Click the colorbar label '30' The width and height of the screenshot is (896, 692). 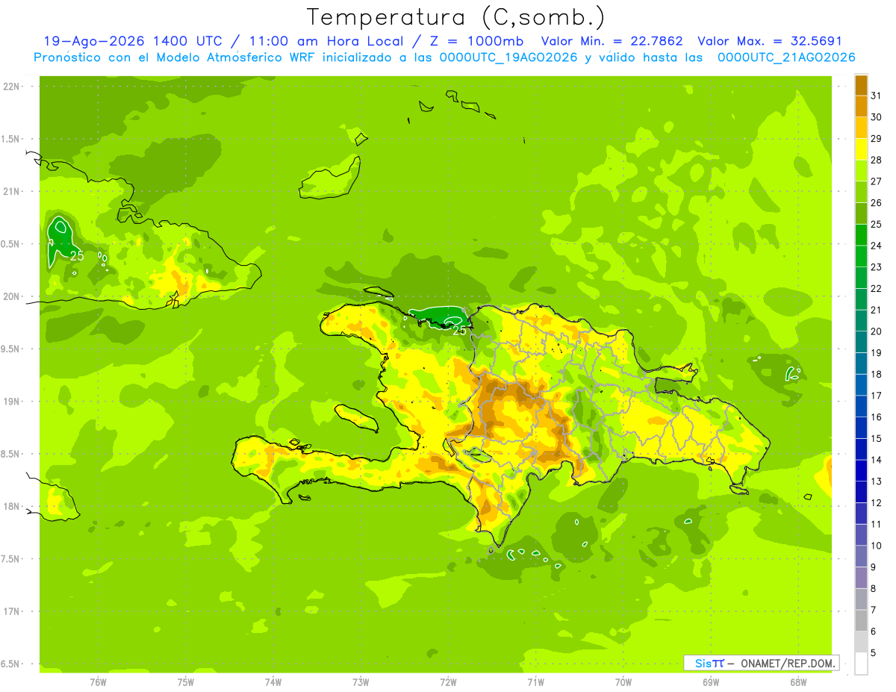click(x=877, y=117)
